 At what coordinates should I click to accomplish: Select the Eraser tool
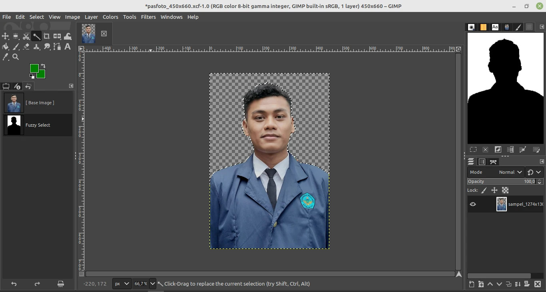pyautogui.click(x=26, y=47)
